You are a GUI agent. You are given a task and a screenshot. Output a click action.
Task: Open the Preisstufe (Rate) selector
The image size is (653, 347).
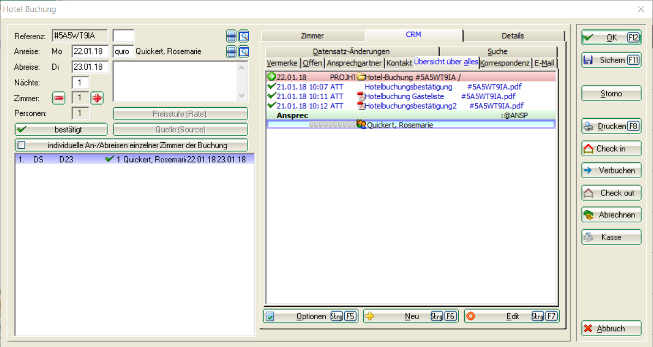[180, 114]
